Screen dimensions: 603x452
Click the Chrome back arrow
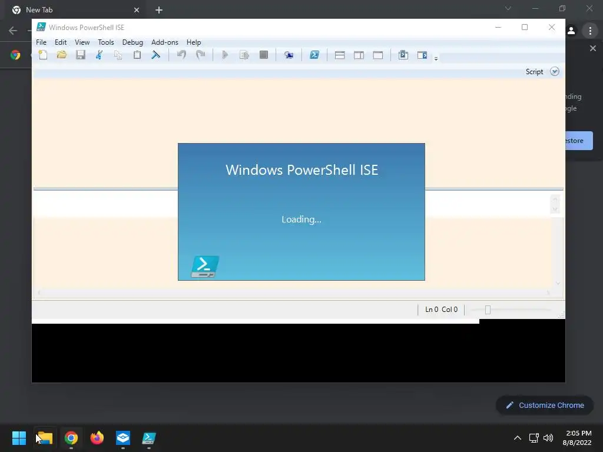coord(13,31)
